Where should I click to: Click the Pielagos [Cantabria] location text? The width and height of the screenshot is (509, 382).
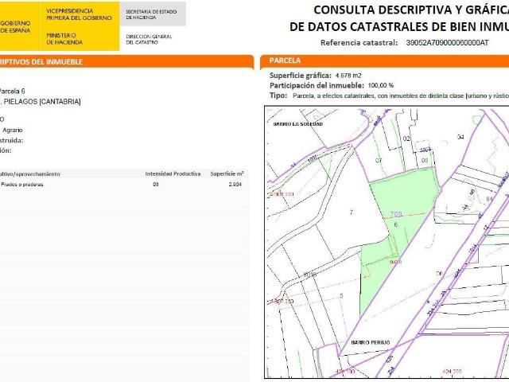[42, 102]
